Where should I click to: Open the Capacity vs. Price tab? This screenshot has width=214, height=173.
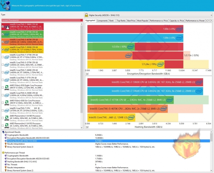(177, 21)
